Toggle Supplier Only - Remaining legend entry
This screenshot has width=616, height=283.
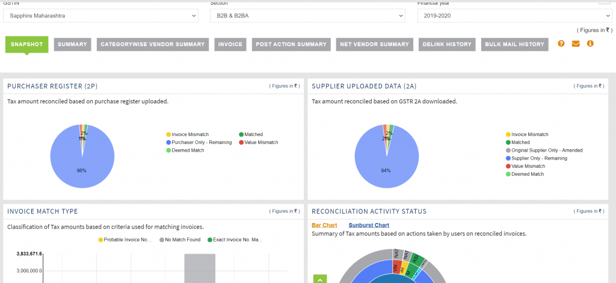(536, 158)
